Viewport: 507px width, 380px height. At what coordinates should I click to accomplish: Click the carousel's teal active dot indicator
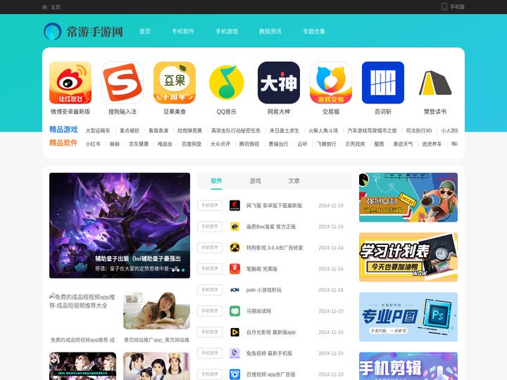pyautogui.click(x=183, y=270)
